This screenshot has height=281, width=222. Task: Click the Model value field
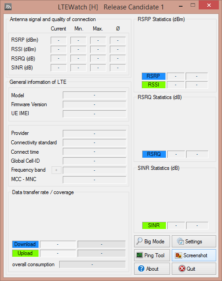click(95, 95)
